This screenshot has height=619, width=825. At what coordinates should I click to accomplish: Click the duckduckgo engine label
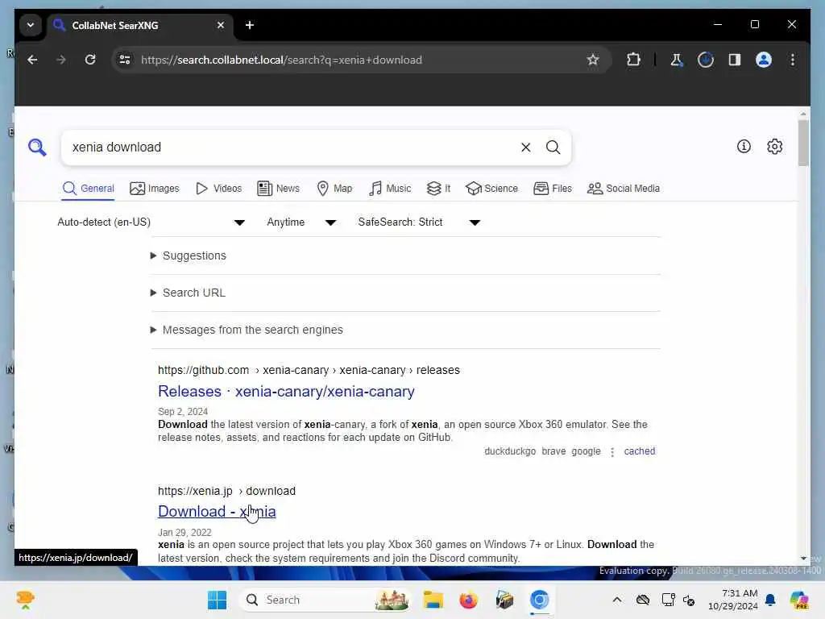[510, 451]
